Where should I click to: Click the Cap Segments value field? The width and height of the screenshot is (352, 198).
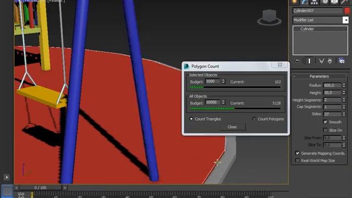click(332, 107)
